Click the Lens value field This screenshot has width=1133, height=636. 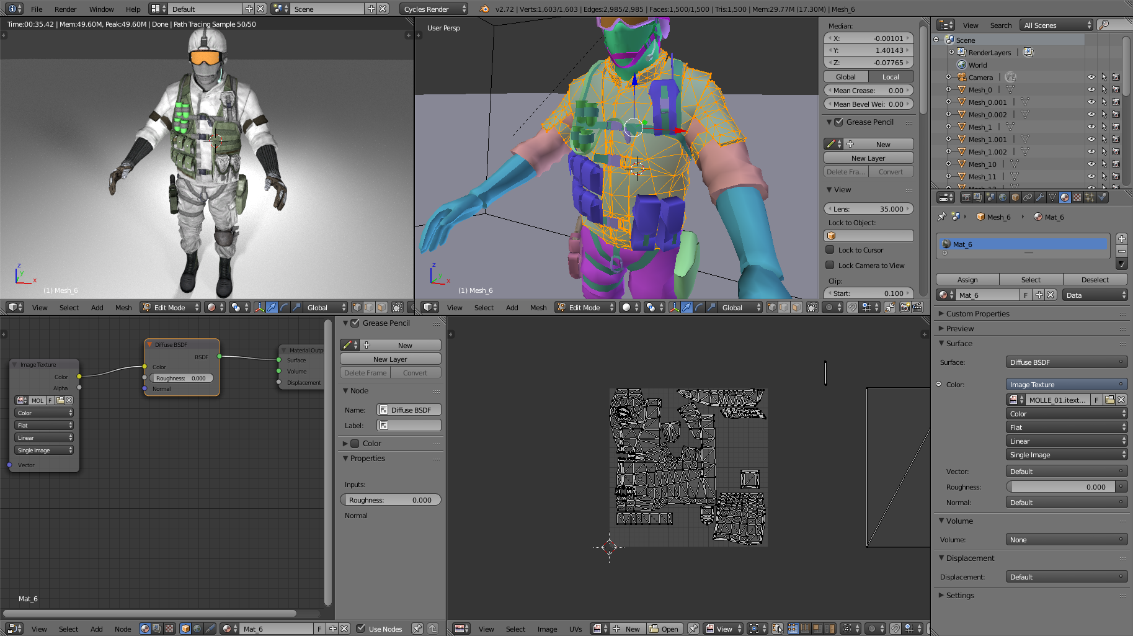[868, 209]
